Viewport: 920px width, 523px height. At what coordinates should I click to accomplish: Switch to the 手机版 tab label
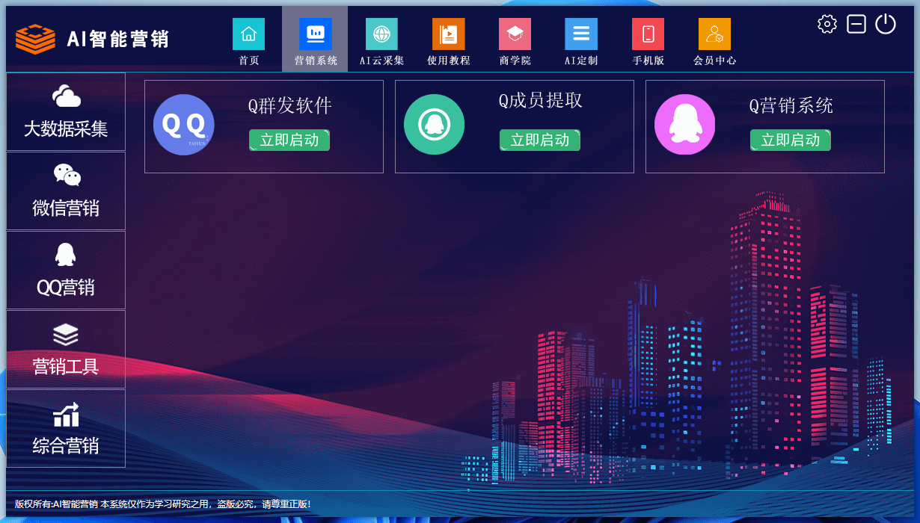tap(648, 61)
